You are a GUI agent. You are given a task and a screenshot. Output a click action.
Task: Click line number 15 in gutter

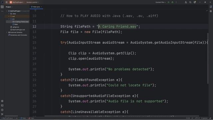pyautogui.click(x=34, y=43)
